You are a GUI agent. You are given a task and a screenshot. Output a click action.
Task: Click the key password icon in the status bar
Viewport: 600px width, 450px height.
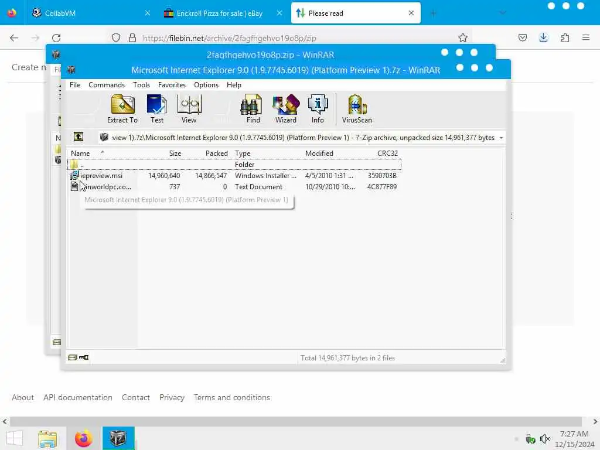coord(84,357)
